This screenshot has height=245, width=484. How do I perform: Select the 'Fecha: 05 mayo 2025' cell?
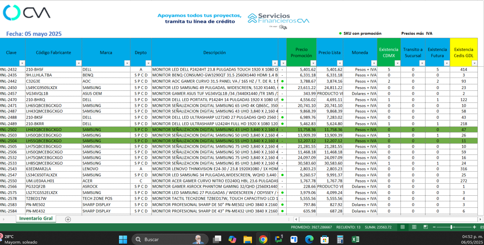tap(34, 34)
